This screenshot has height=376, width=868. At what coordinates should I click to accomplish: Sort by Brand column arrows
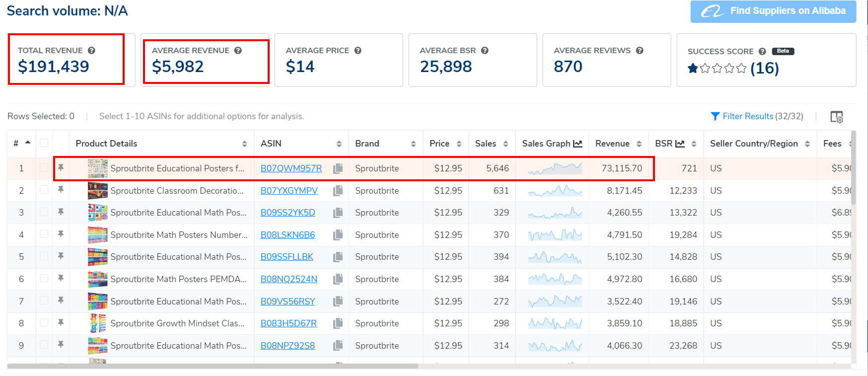[x=413, y=144]
